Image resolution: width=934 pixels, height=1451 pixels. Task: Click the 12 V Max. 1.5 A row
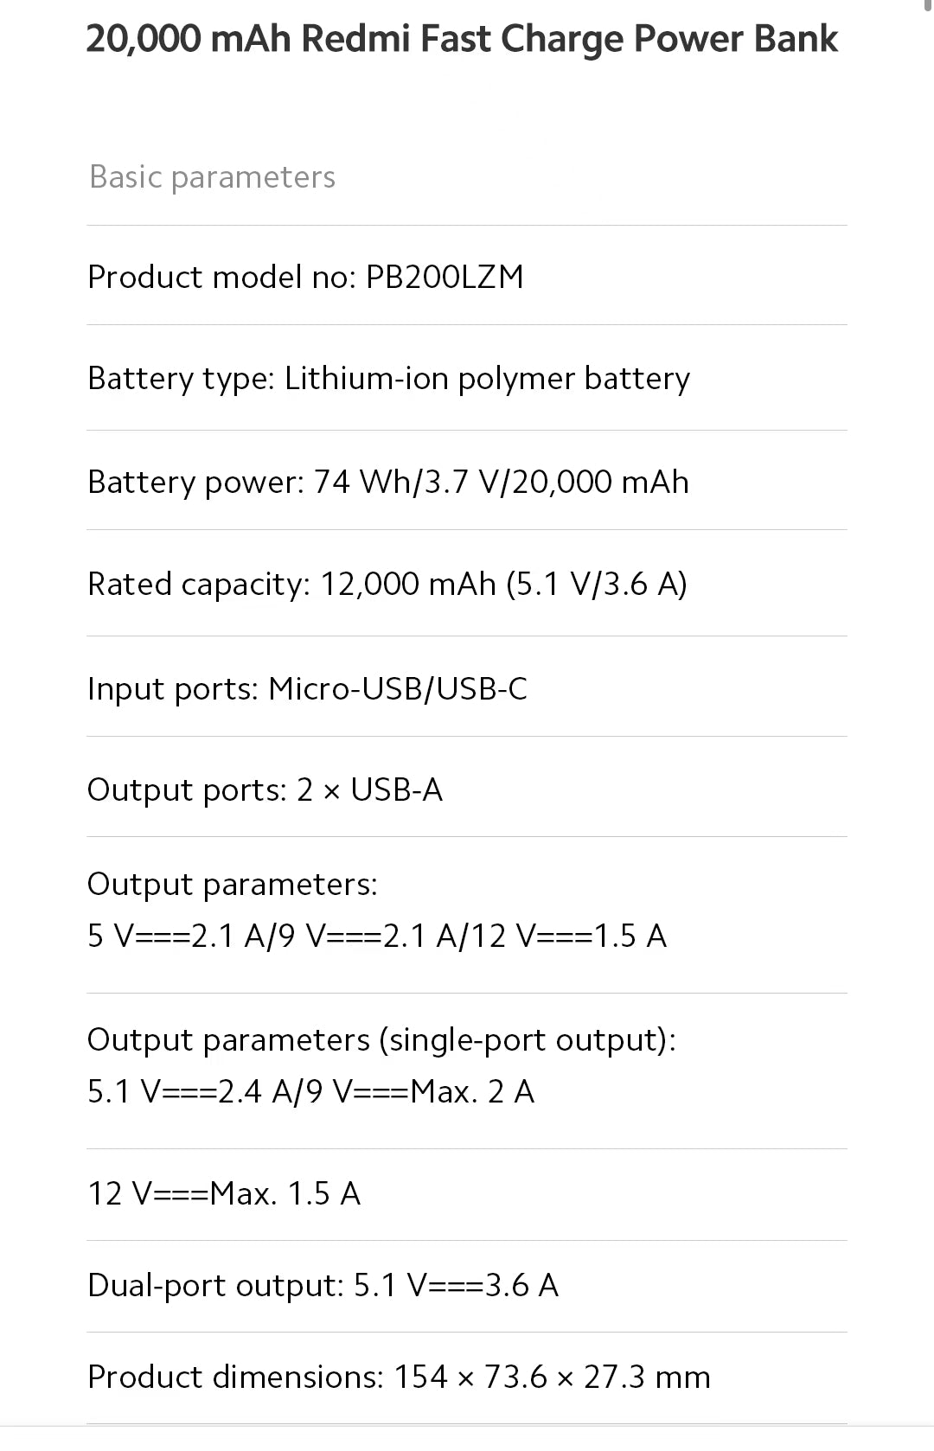pyautogui.click(x=224, y=1194)
